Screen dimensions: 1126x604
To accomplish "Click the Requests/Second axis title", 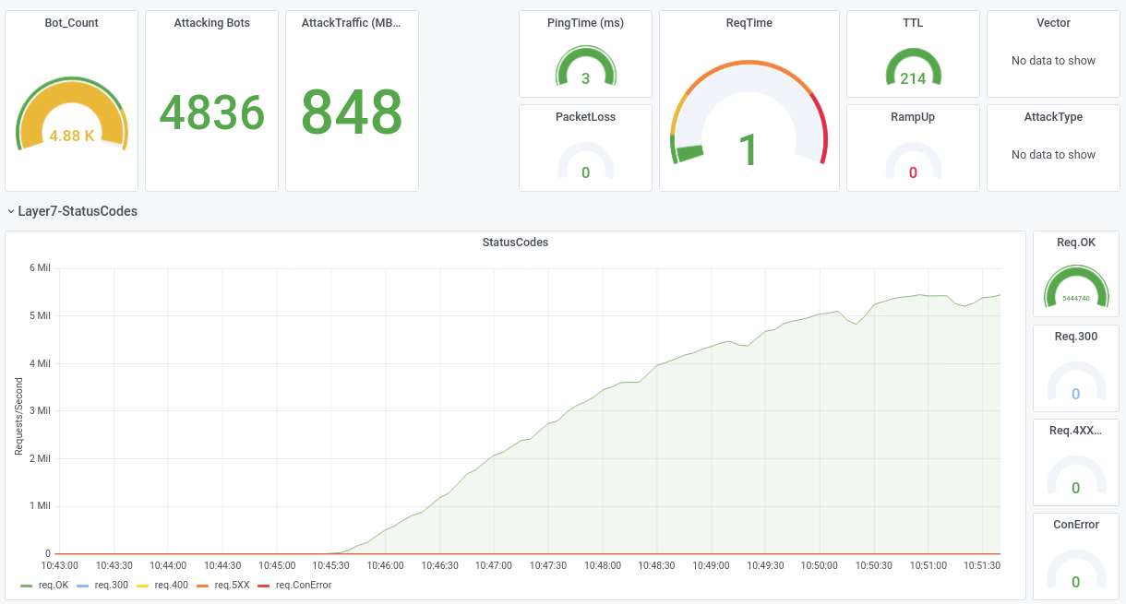I will (x=18, y=416).
